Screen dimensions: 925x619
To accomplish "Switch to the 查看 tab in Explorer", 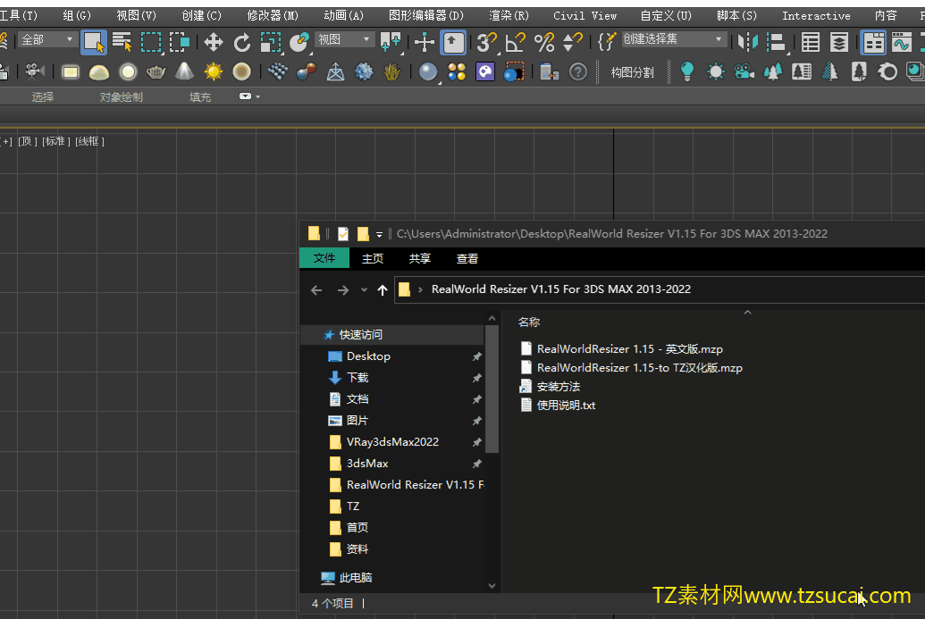I will tap(467, 259).
